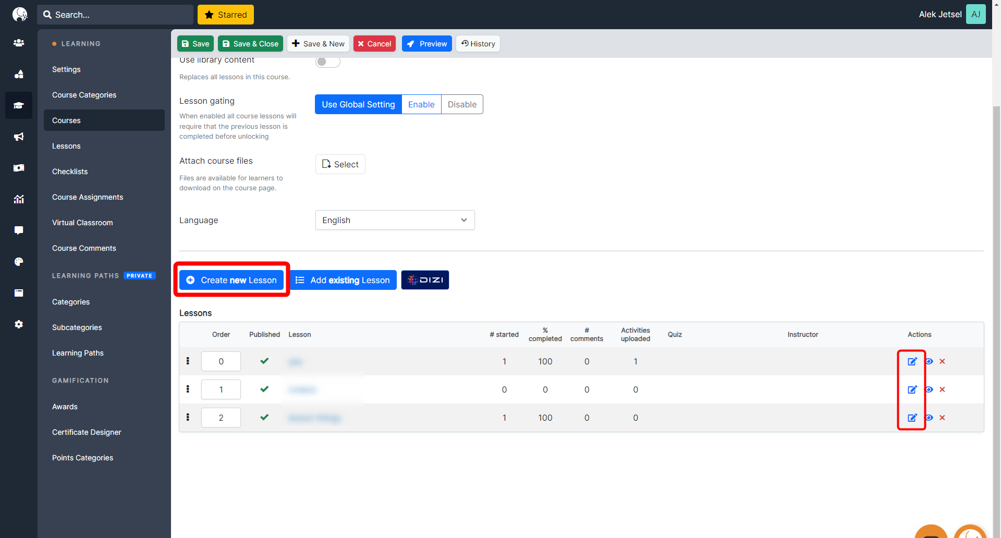Select Disable for lesson gating
The height and width of the screenshot is (538, 1001).
pyautogui.click(x=462, y=104)
